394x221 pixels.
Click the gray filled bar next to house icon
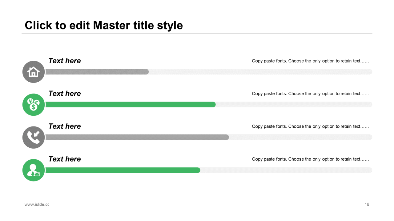click(x=97, y=72)
